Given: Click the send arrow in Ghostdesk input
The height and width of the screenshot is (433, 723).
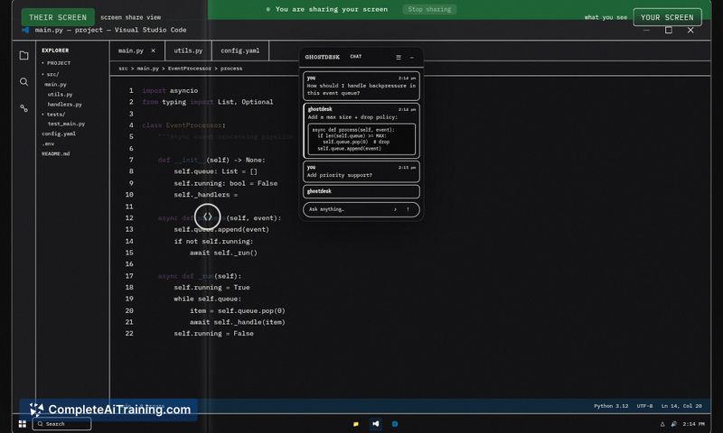Looking at the screenshot, I should [x=408, y=209].
